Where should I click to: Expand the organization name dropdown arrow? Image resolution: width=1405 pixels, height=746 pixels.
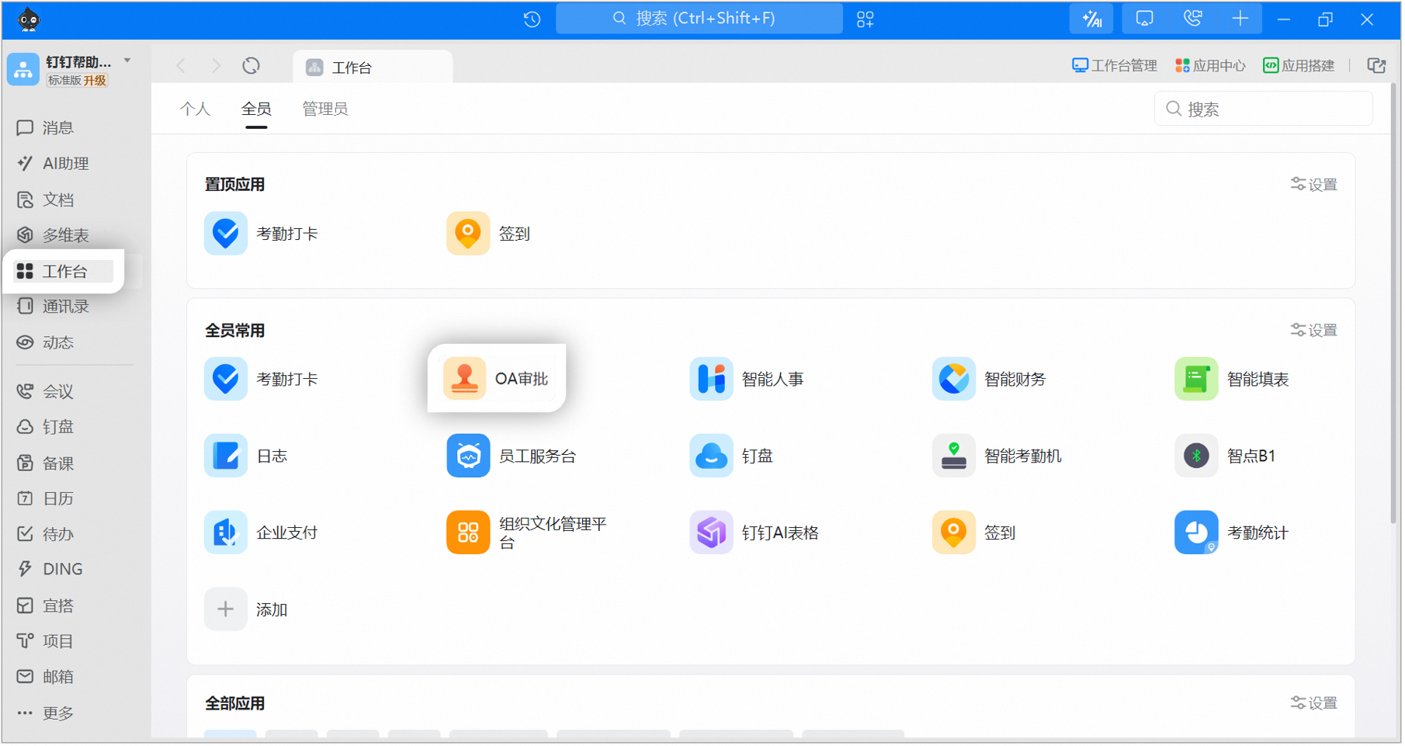(x=127, y=61)
